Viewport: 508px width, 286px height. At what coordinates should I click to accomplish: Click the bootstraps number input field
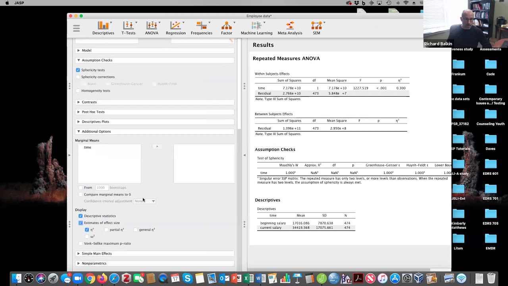pyautogui.click(x=101, y=187)
